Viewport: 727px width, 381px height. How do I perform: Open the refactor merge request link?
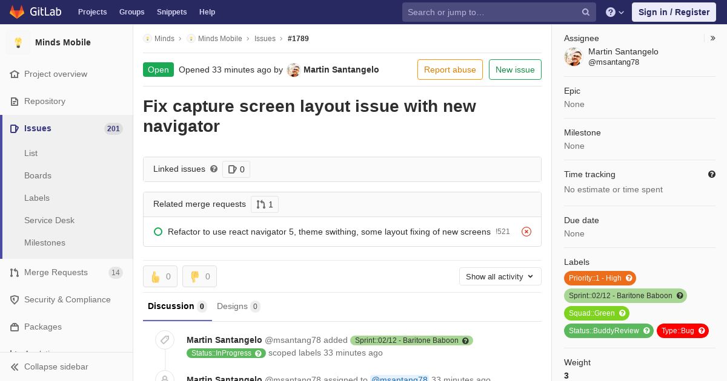329,232
